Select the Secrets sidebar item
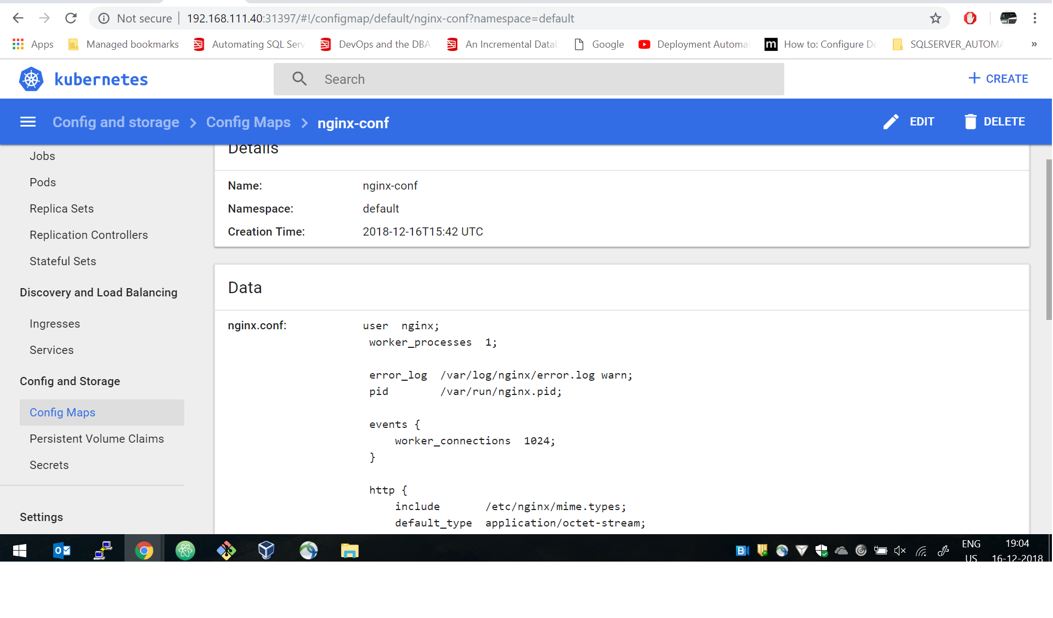The height and width of the screenshot is (618, 1053). click(x=48, y=465)
